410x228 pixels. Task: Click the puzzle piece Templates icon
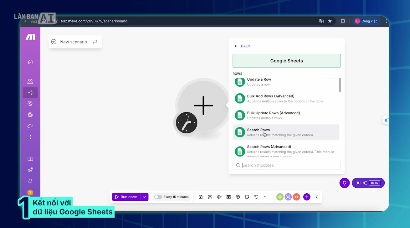tap(30, 115)
